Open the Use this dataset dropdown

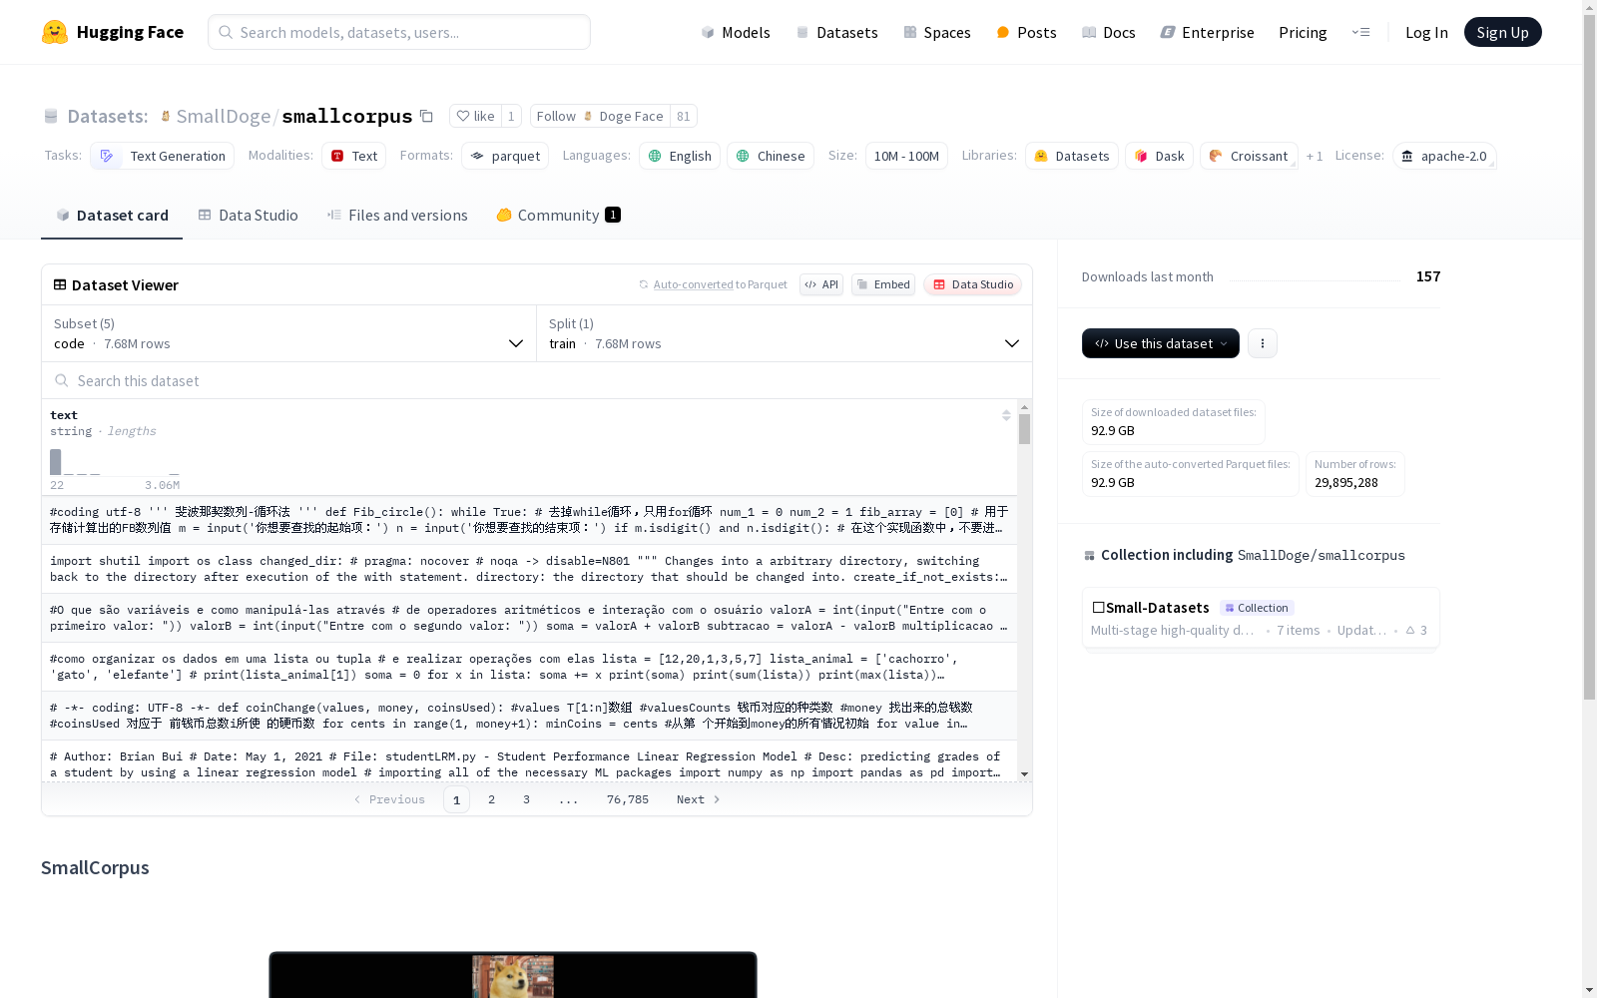tap(1161, 343)
